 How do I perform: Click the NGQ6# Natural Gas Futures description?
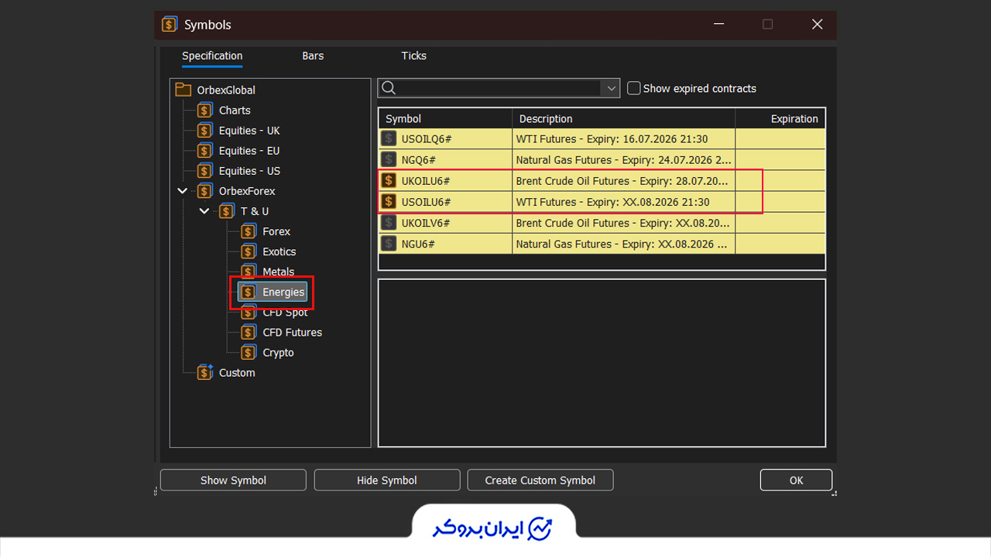pos(623,159)
